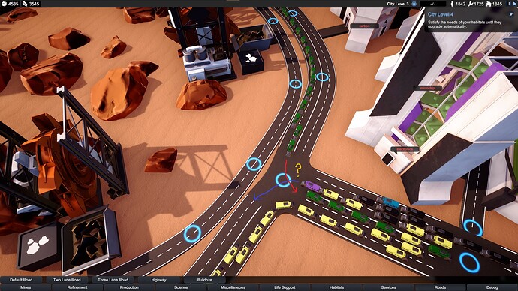Click the -/- progress field in top bar
The width and height of the screenshot is (518, 291).
point(432,4)
